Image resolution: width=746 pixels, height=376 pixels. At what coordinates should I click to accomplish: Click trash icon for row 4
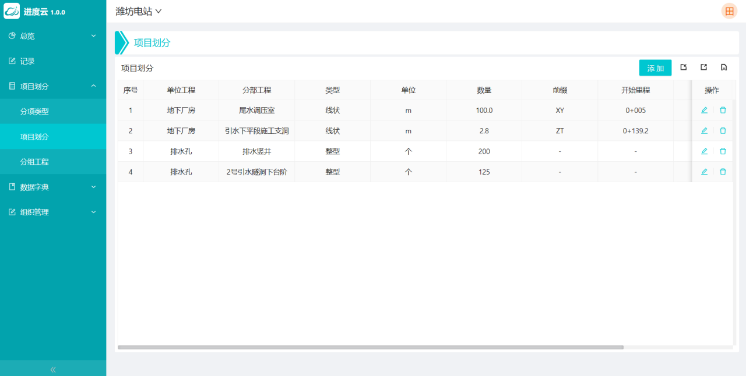[x=723, y=172]
